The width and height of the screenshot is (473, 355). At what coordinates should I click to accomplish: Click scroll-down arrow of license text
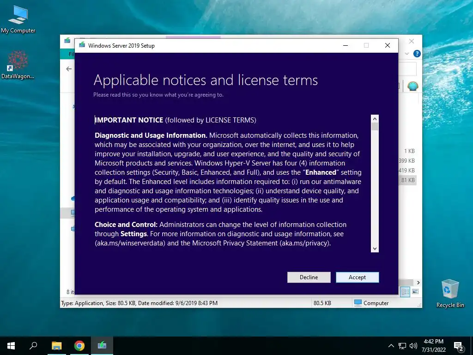click(x=375, y=249)
